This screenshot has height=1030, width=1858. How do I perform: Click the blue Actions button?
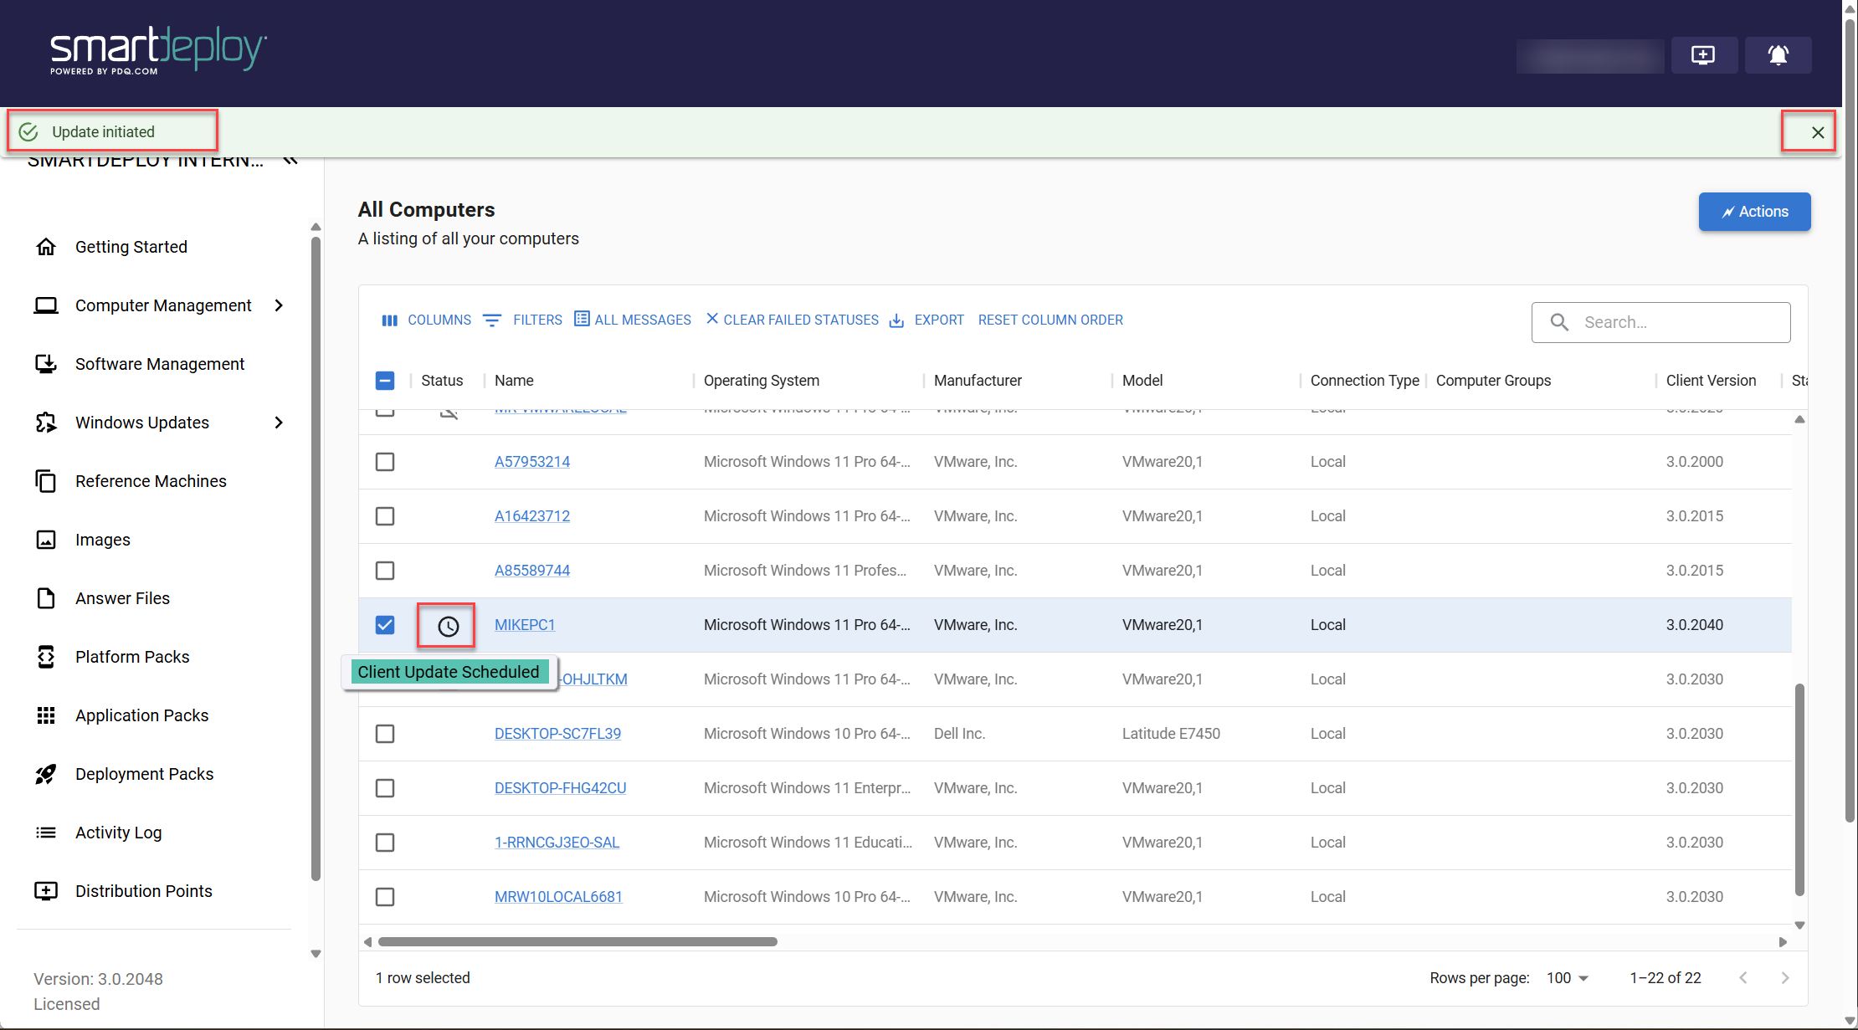click(1754, 212)
